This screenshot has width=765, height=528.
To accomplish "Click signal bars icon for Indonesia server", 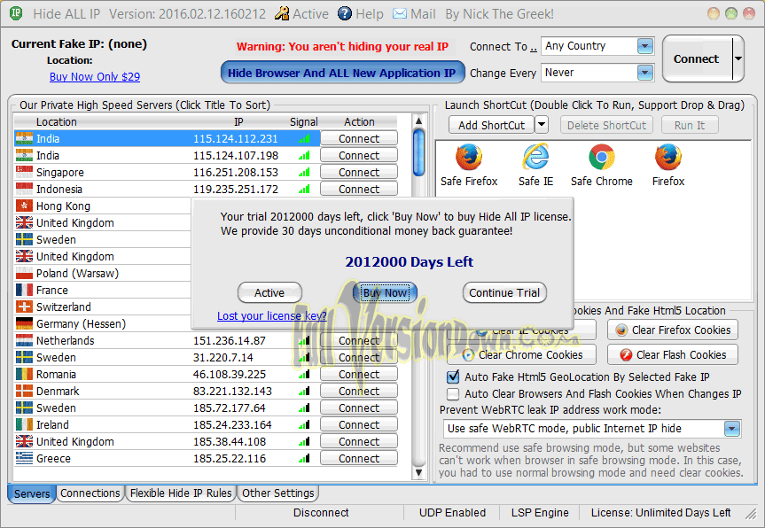I will [304, 190].
